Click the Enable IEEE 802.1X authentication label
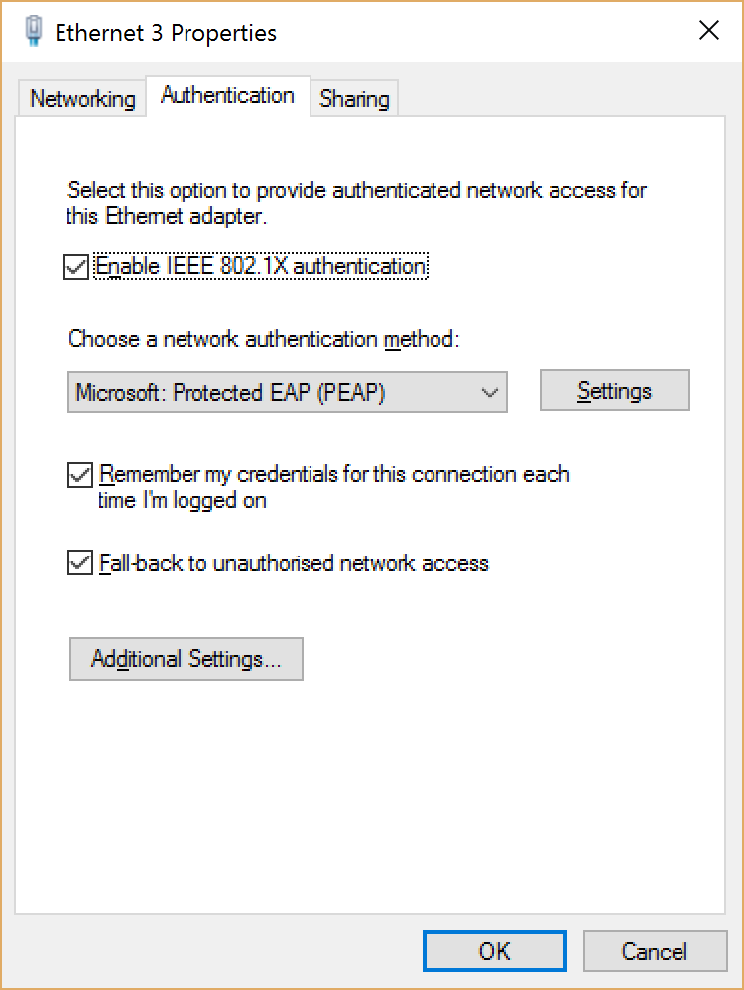This screenshot has width=744, height=990. click(261, 265)
